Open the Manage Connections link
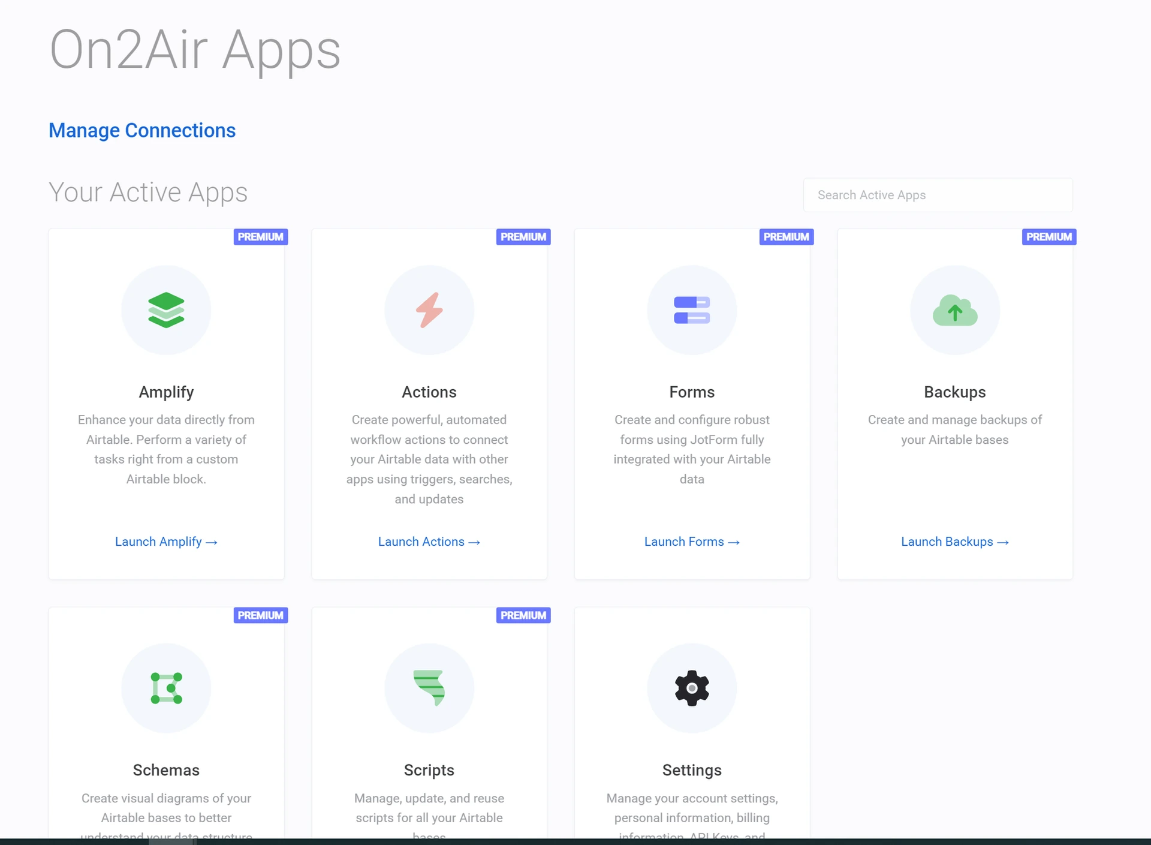This screenshot has height=845, width=1151. pos(142,130)
